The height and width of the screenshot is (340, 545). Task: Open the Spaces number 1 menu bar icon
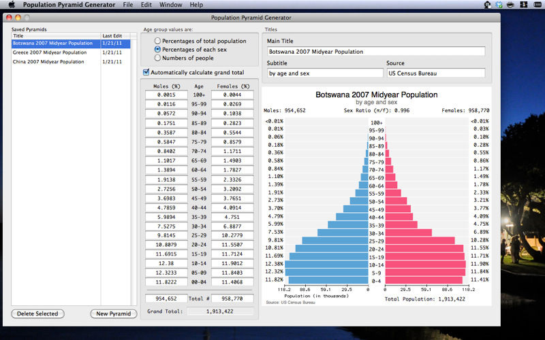524,5
